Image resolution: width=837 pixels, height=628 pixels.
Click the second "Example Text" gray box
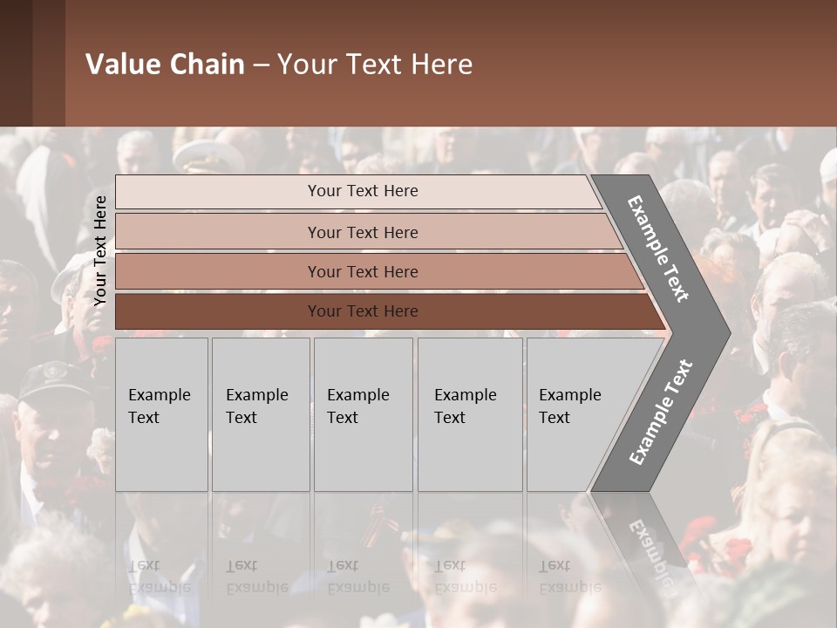tap(260, 414)
